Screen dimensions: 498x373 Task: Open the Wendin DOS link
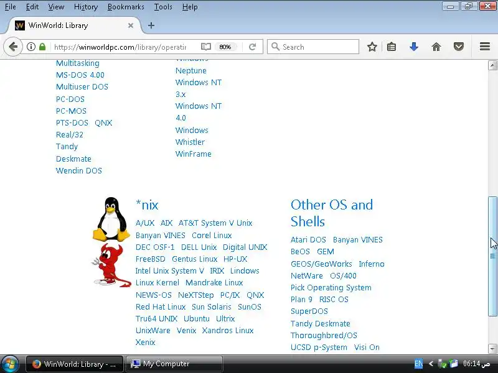click(x=79, y=170)
